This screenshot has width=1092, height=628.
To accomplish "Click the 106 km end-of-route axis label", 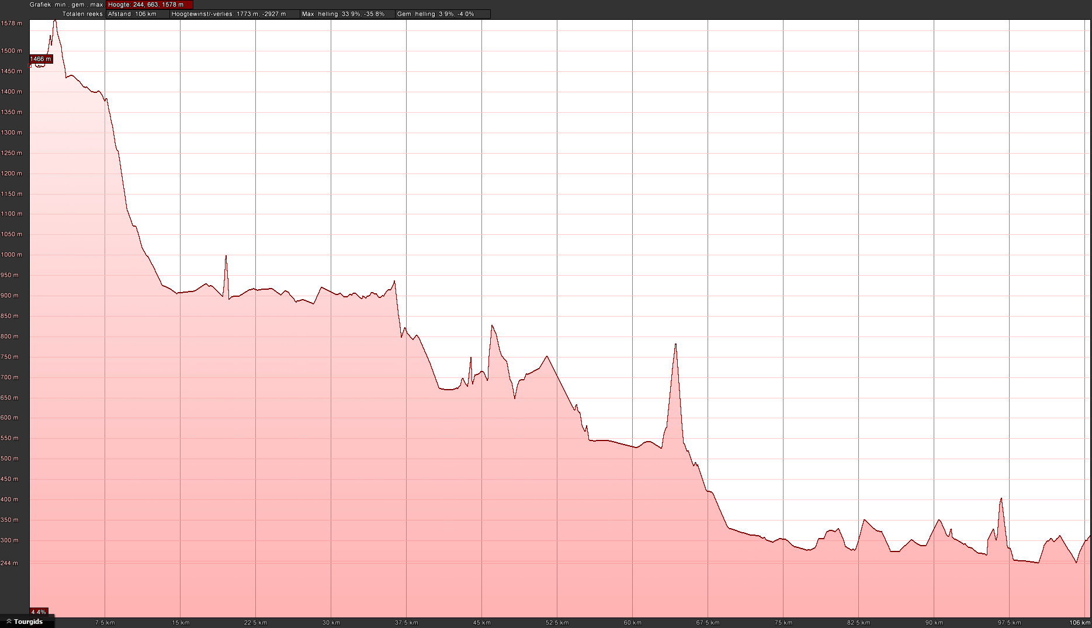I will [1080, 623].
